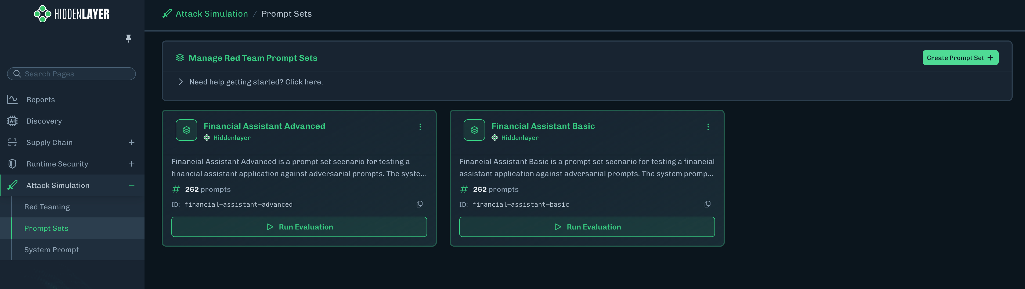Screen dimensions: 1025x289
Task: Click 262 prompts count on Basic card
Action: point(496,190)
